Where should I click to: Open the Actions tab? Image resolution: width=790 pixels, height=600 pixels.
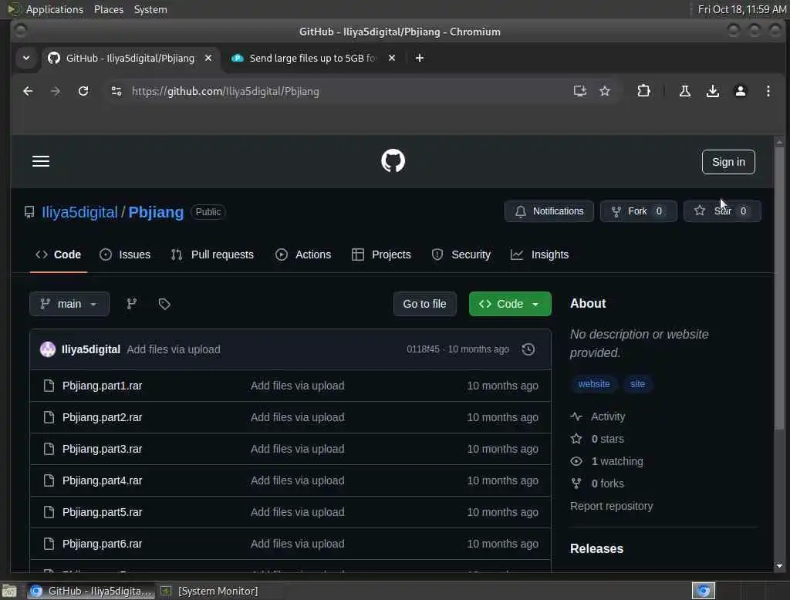coord(303,254)
